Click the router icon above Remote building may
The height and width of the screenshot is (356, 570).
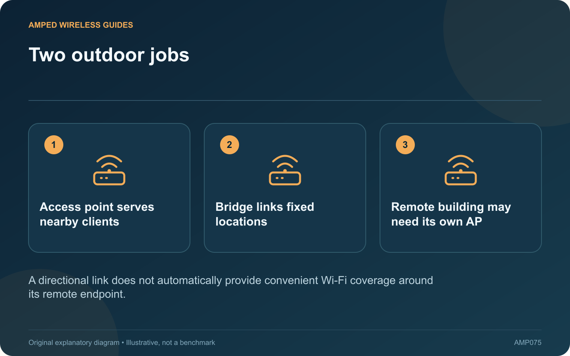coord(461,170)
